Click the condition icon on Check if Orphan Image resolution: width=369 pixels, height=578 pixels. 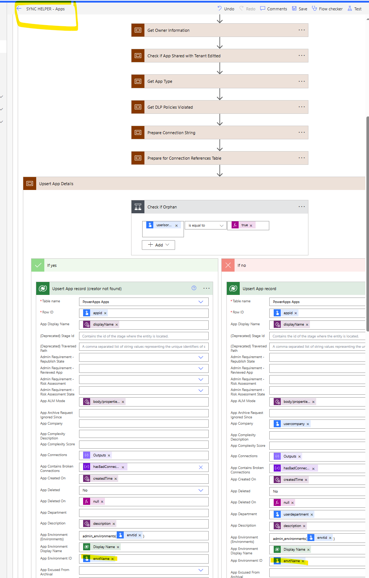pos(138,207)
